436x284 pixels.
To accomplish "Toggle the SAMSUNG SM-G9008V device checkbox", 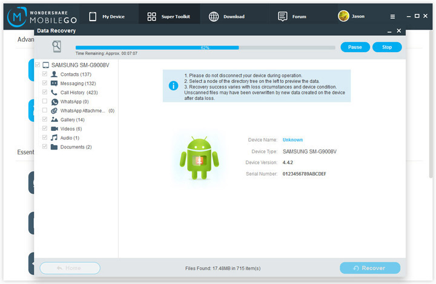I will point(38,65).
